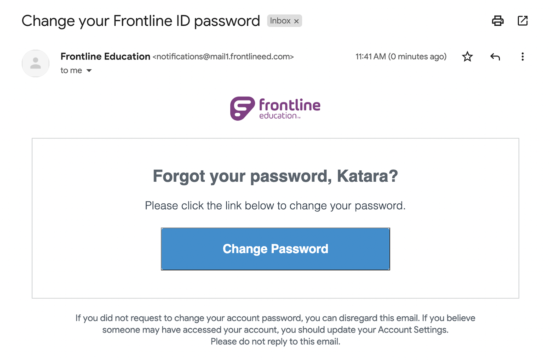Screen dimensions: 551x360
Task: Star the Frontline Education message
Action: (x=467, y=57)
